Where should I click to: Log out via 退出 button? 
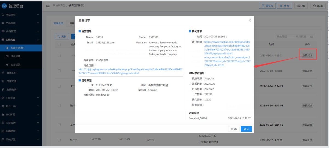318,6
